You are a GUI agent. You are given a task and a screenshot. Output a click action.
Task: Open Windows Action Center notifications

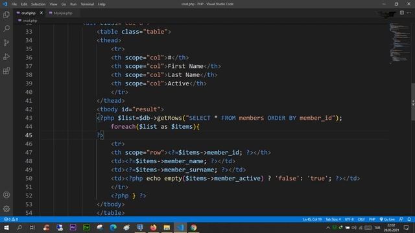coord(407,227)
